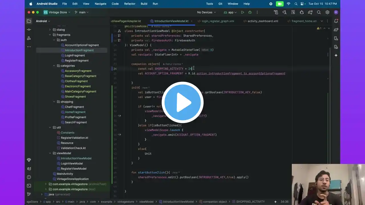The width and height of the screenshot is (365, 205).
Task: Expand the dialog folder in project tree
Action: (x=50, y=30)
